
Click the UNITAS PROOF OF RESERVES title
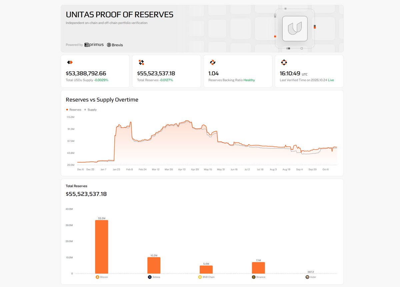click(x=120, y=15)
